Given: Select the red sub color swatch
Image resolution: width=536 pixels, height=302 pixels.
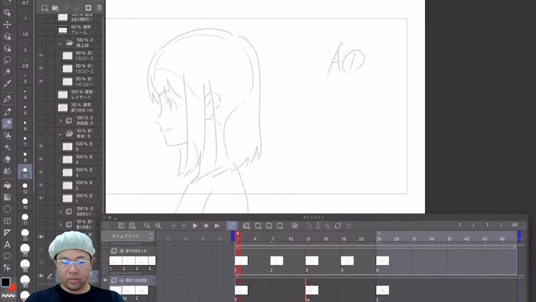Looking at the screenshot, I should point(13,287).
